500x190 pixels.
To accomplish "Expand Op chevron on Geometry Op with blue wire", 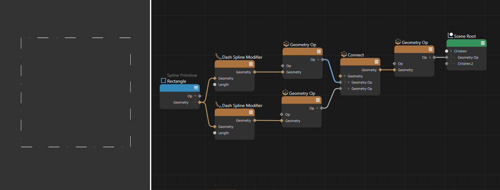I will 318,60.
